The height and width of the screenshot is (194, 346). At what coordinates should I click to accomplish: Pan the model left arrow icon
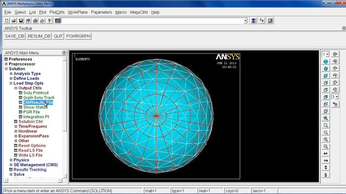pyautogui.click(x=325, y=154)
